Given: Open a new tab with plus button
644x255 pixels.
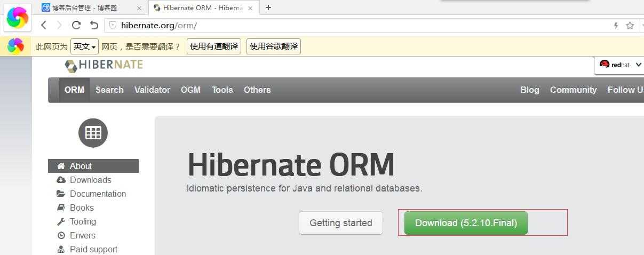Looking at the screenshot, I should click(x=268, y=7).
